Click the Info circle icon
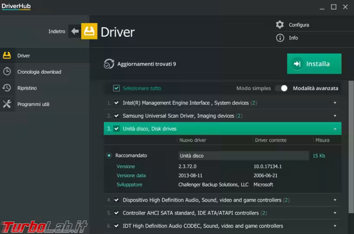The image size is (354, 234). click(280, 38)
